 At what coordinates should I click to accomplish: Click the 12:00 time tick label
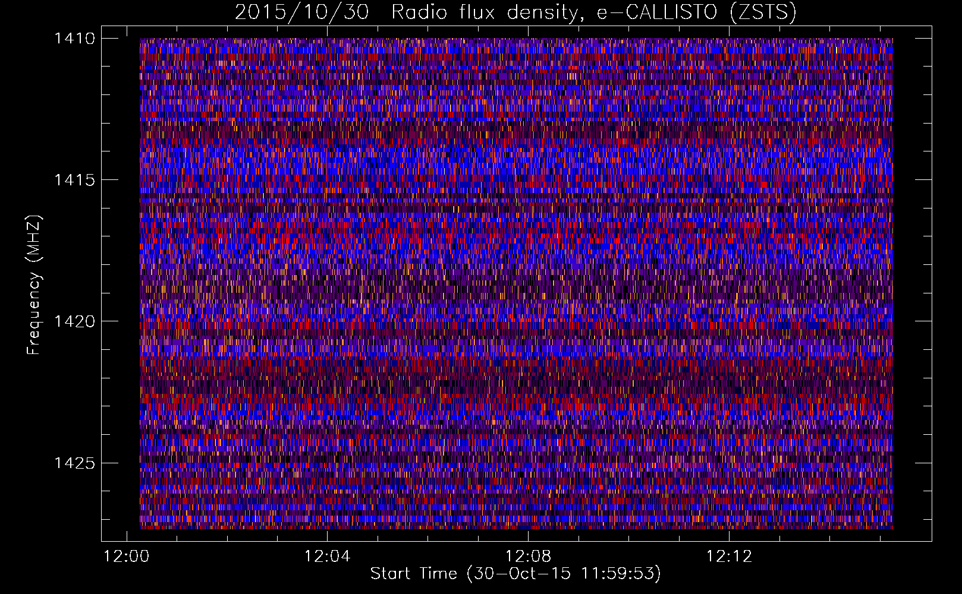coord(127,557)
